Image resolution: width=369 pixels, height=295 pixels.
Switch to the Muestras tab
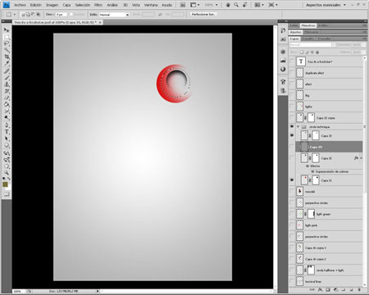(x=308, y=25)
